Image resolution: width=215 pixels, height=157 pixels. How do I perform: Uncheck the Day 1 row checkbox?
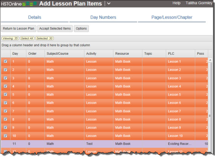coord(5,61)
